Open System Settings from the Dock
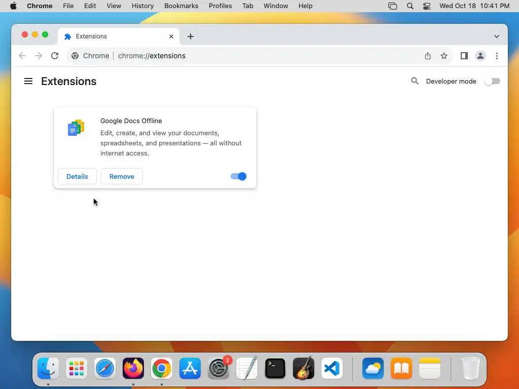The width and height of the screenshot is (519, 389). (x=218, y=368)
